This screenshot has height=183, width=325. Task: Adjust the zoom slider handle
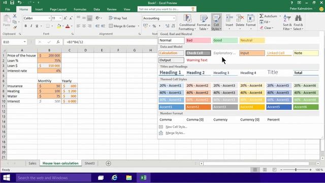click(x=296, y=170)
